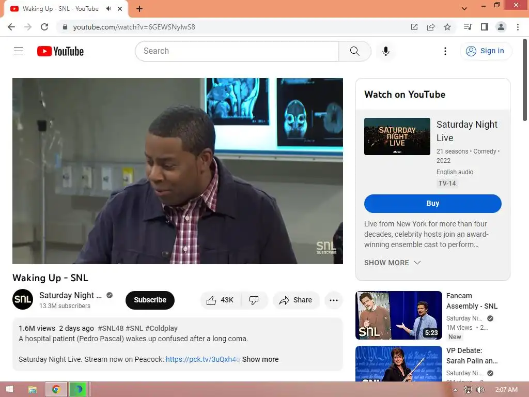Click the VP Debate: Sarah Palin title

click(472, 356)
